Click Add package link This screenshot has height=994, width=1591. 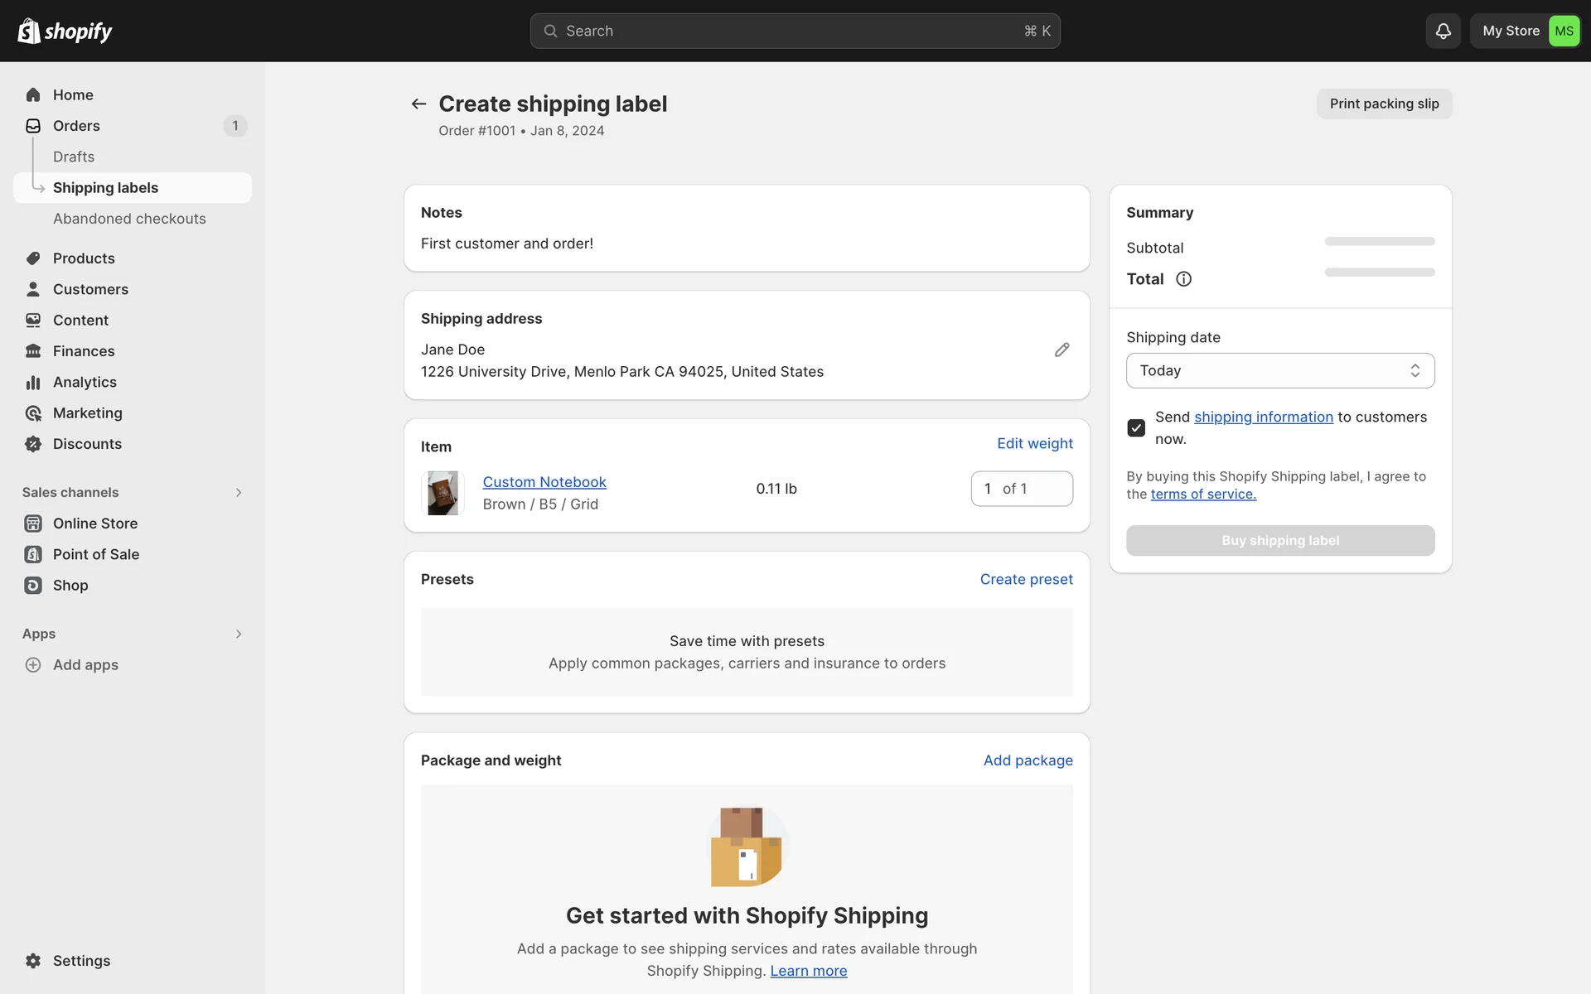click(x=1028, y=760)
